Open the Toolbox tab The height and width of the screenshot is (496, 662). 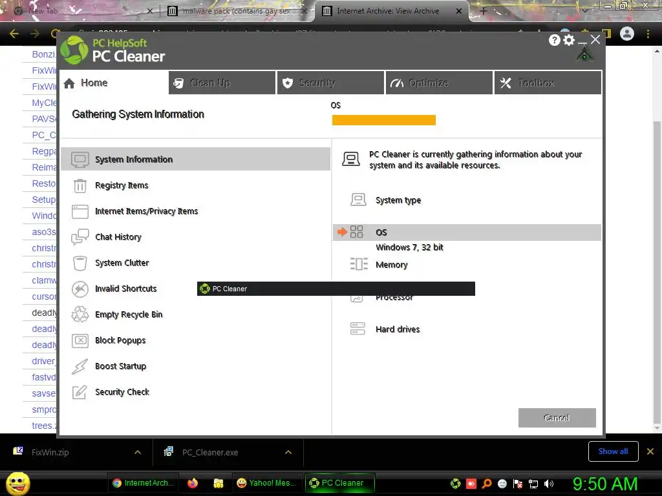point(548,83)
